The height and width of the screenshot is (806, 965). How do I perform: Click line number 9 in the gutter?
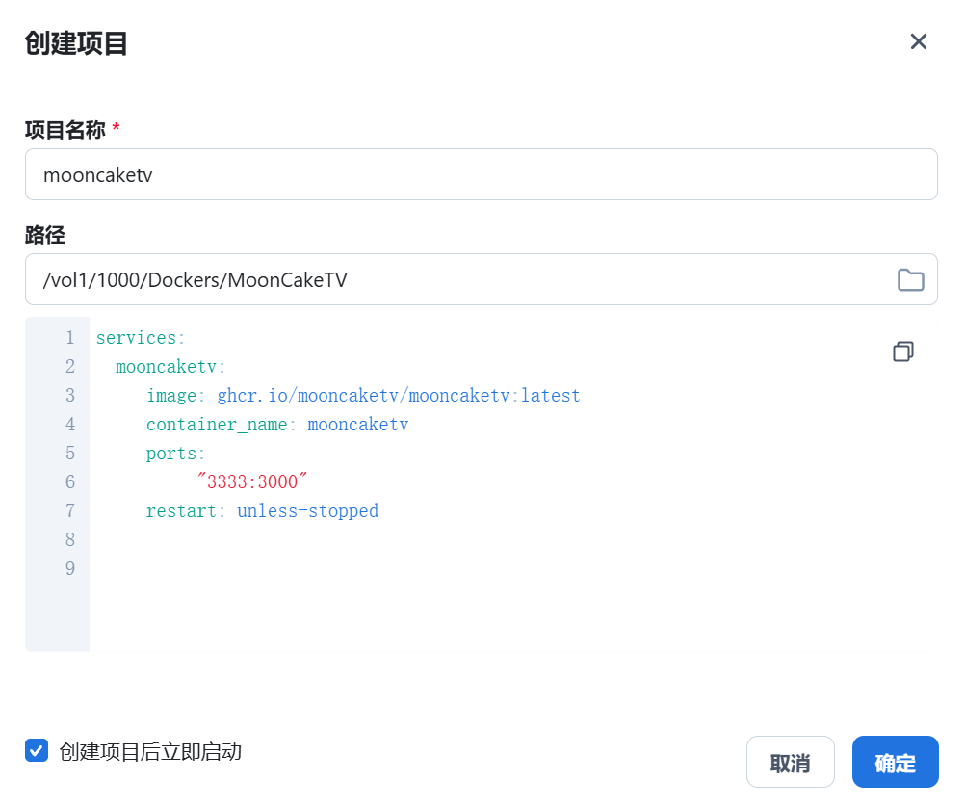[70, 568]
